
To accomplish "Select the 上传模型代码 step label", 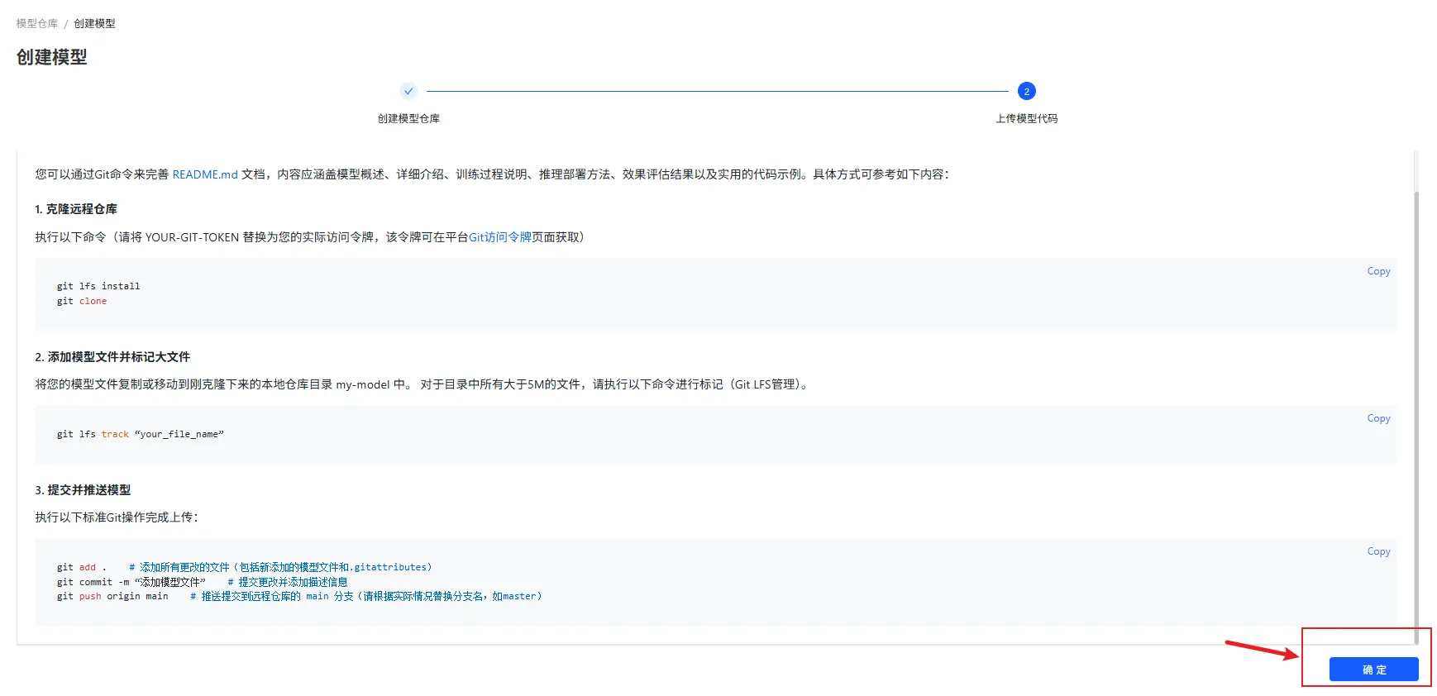I will coord(1026,118).
